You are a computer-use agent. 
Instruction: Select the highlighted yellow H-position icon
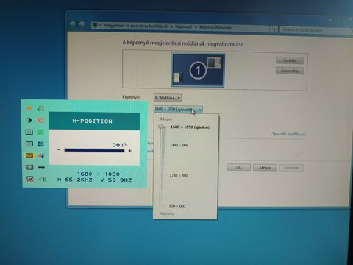(x=29, y=155)
